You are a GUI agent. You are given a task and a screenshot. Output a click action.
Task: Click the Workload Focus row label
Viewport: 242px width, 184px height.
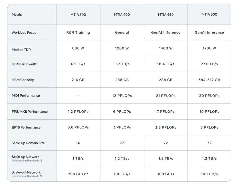pyautogui.click(x=24, y=32)
